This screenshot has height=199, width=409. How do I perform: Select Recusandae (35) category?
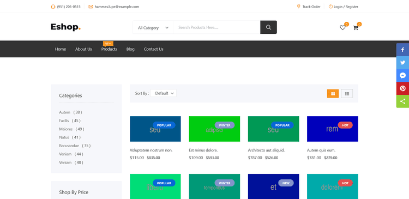pos(75,146)
